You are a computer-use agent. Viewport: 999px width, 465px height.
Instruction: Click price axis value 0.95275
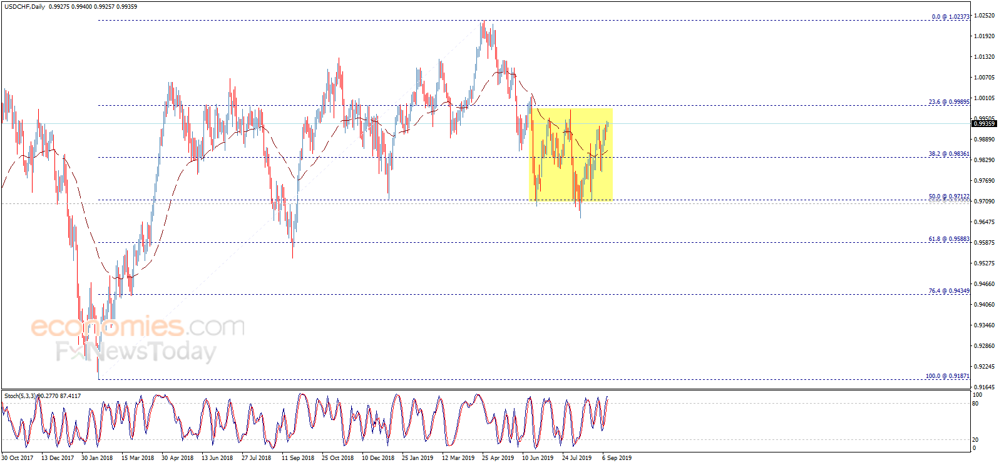(x=984, y=263)
